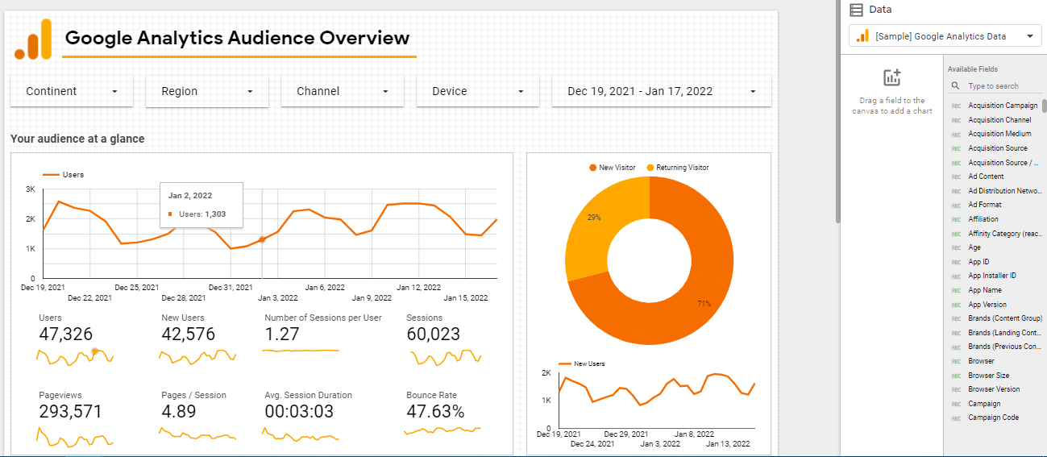Click the Jan 2, 2022 data point on Users chart
The width and height of the screenshot is (1047, 457).
(262, 239)
